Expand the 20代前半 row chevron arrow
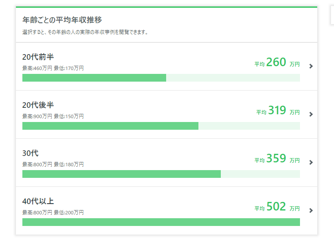The width and height of the screenshot is (334, 244). 311,66
